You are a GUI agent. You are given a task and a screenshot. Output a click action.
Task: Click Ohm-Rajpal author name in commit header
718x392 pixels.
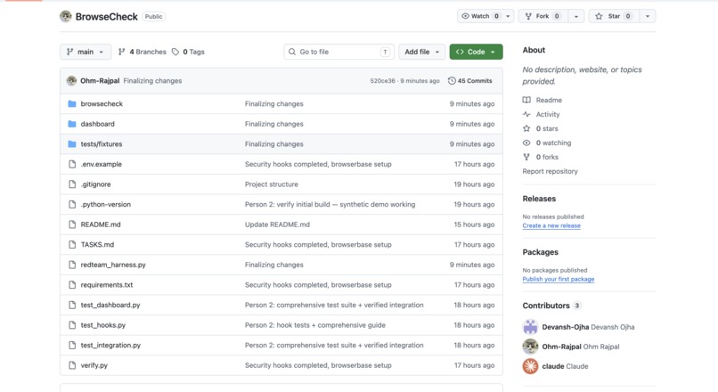tap(100, 80)
